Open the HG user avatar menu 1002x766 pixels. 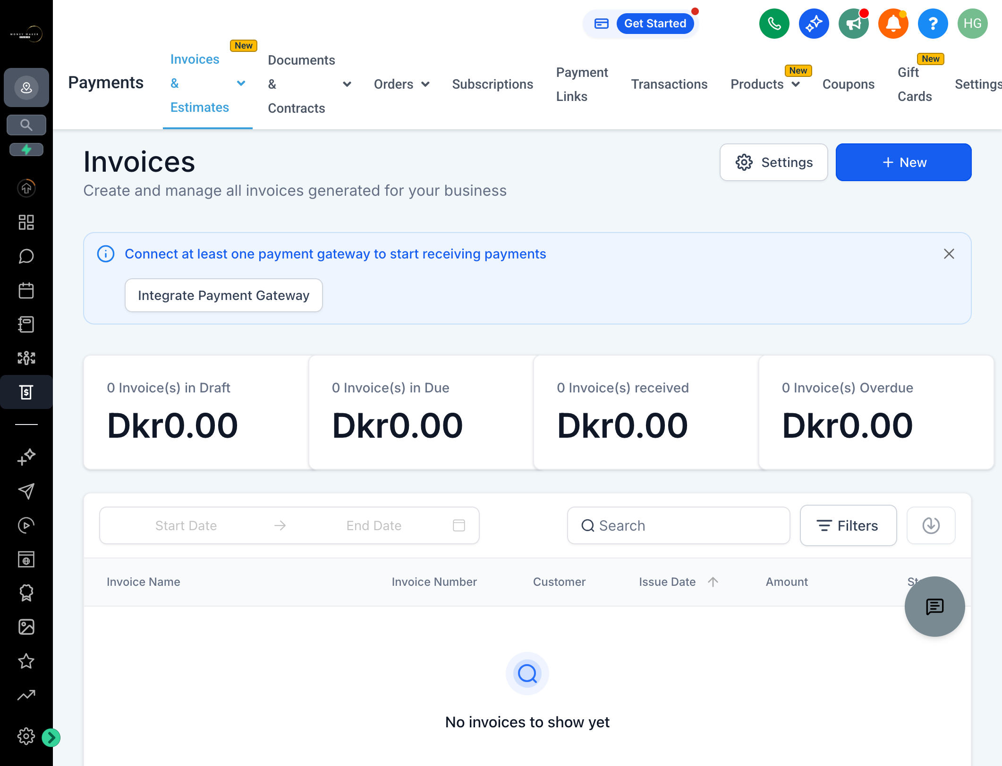pos(972,24)
